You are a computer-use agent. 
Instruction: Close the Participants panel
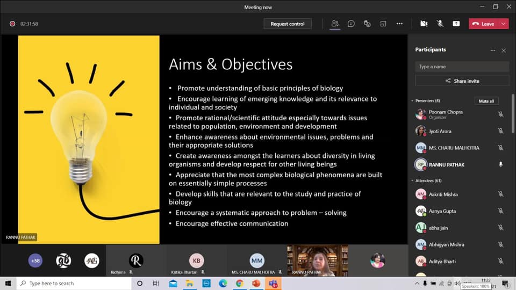click(504, 50)
